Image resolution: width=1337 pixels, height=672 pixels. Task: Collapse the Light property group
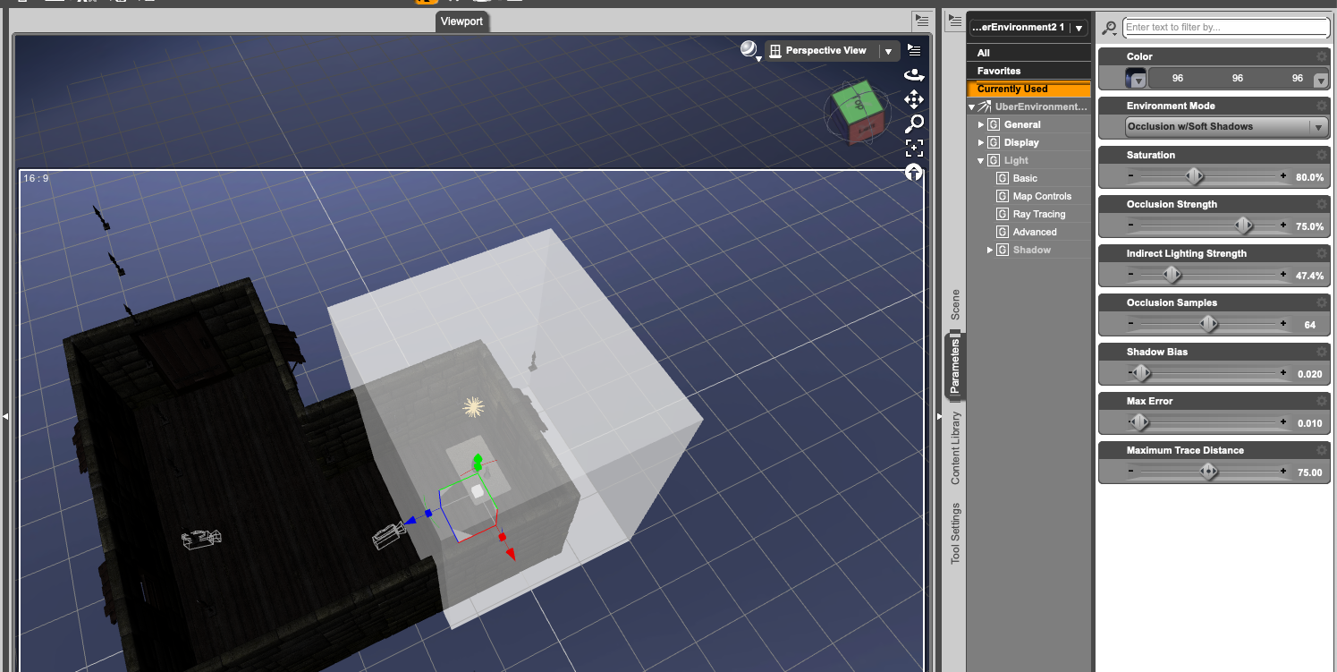tap(981, 161)
